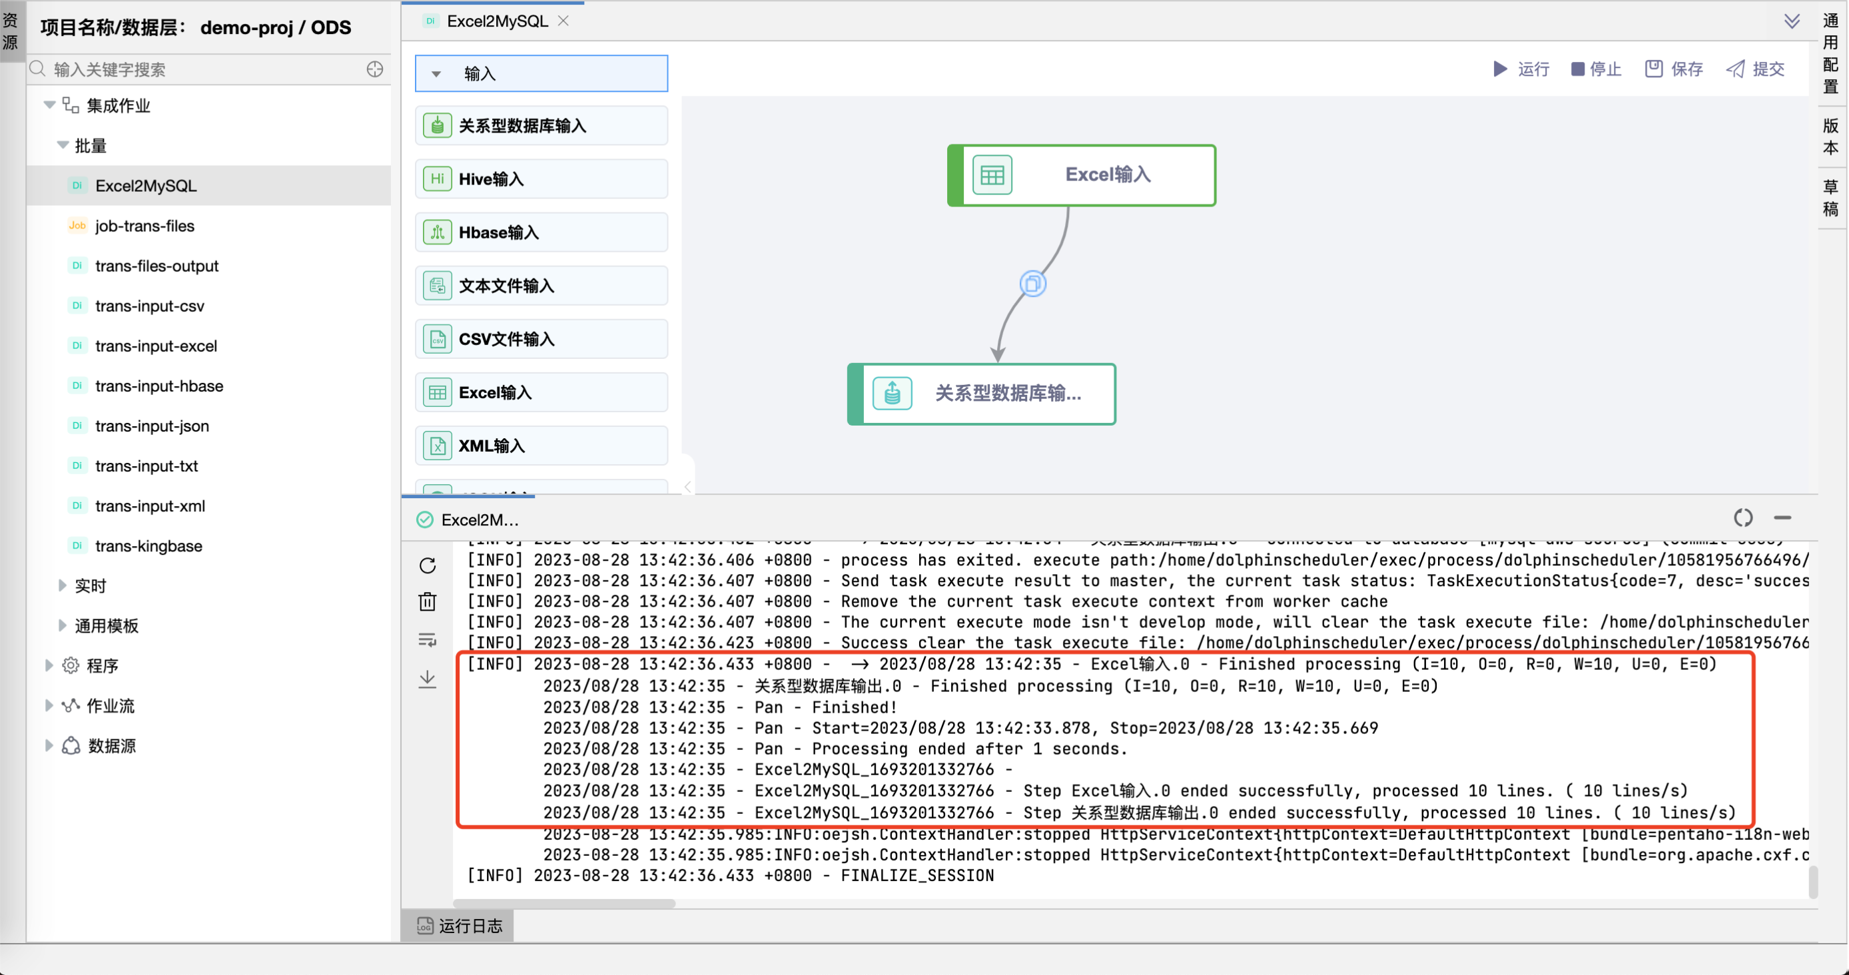Select the CSV文件输入 component icon

click(437, 338)
